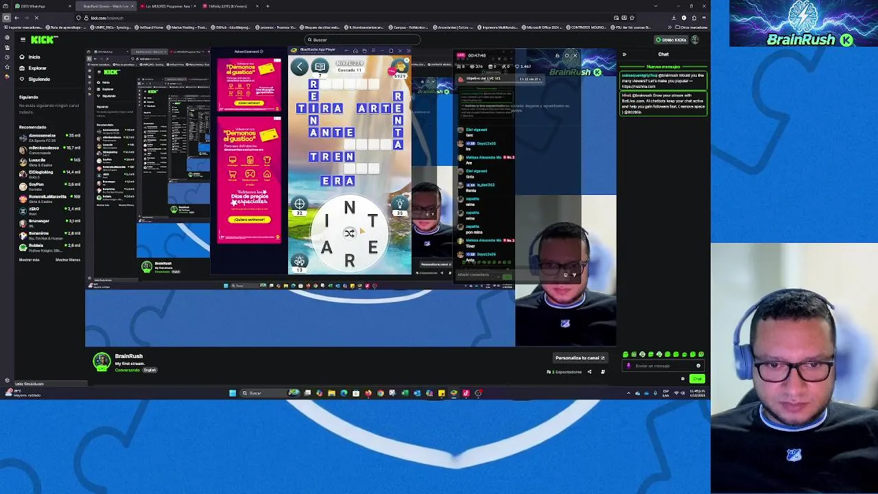Select letter N in the wheel

click(350, 207)
